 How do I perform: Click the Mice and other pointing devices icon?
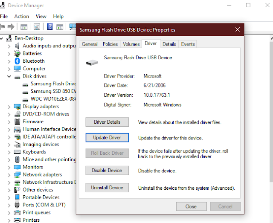tap(17, 159)
